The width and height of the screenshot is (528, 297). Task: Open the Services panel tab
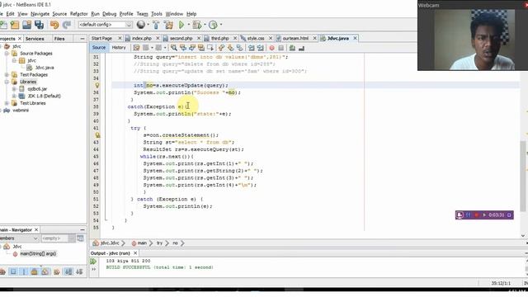tap(35, 39)
